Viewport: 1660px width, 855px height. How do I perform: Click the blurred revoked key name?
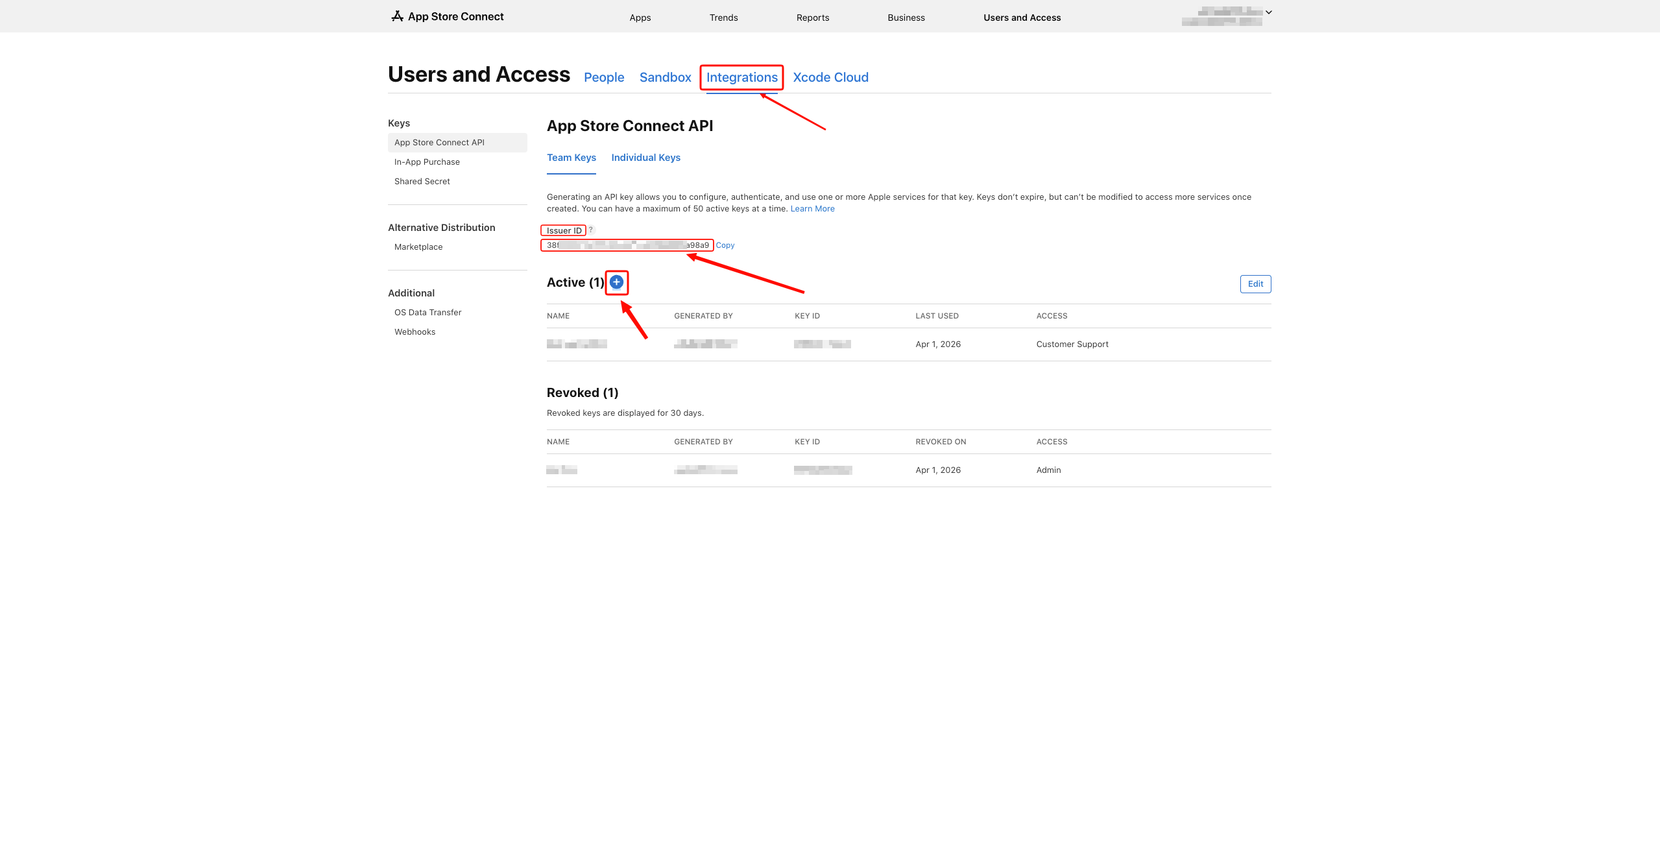(x=562, y=470)
